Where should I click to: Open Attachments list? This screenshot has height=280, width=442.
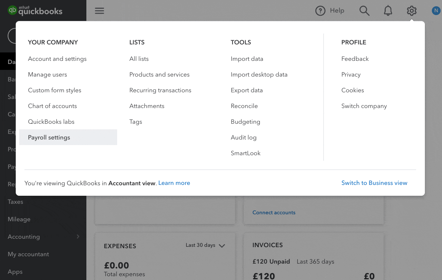pos(147,106)
